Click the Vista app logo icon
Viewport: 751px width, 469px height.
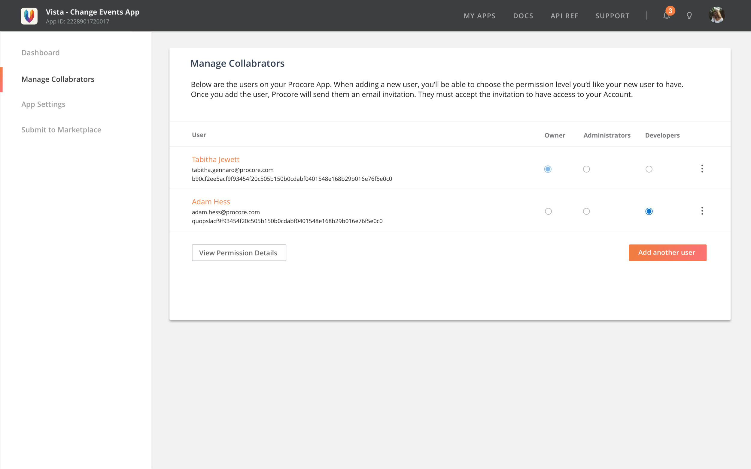point(29,16)
